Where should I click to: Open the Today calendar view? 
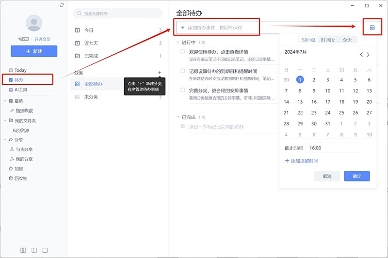[17, 70]
